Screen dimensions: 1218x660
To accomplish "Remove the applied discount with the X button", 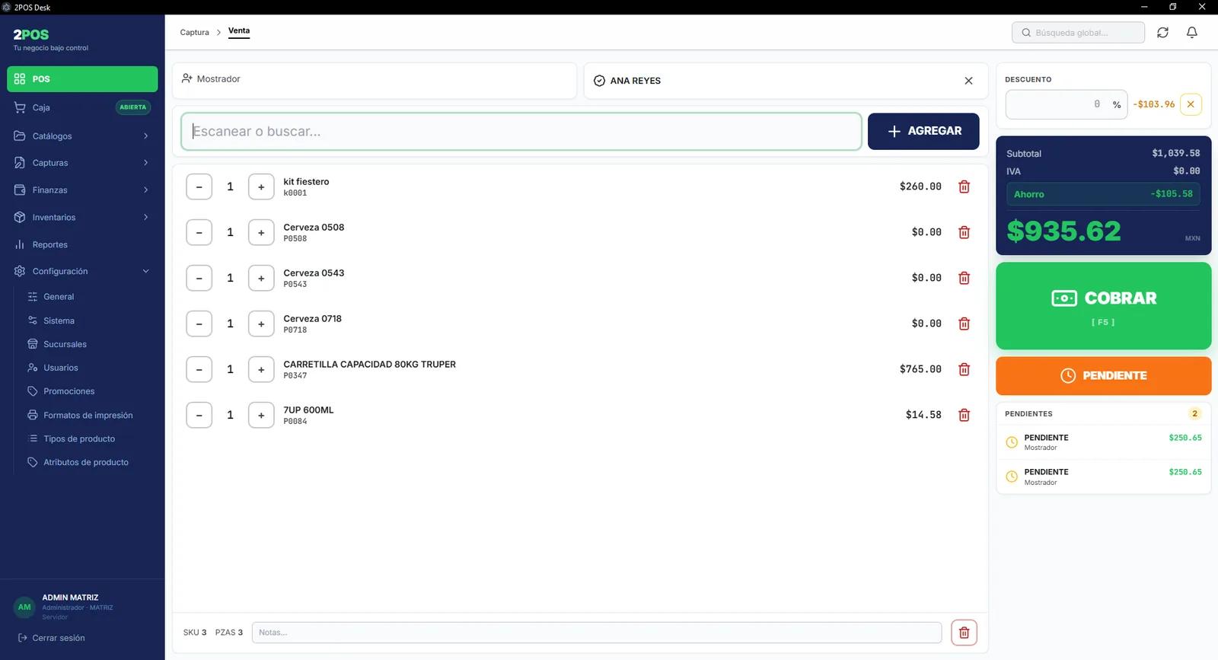I will [x=1191, y=104].
